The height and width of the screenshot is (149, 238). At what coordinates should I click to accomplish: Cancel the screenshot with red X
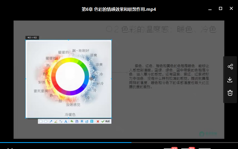98,121
